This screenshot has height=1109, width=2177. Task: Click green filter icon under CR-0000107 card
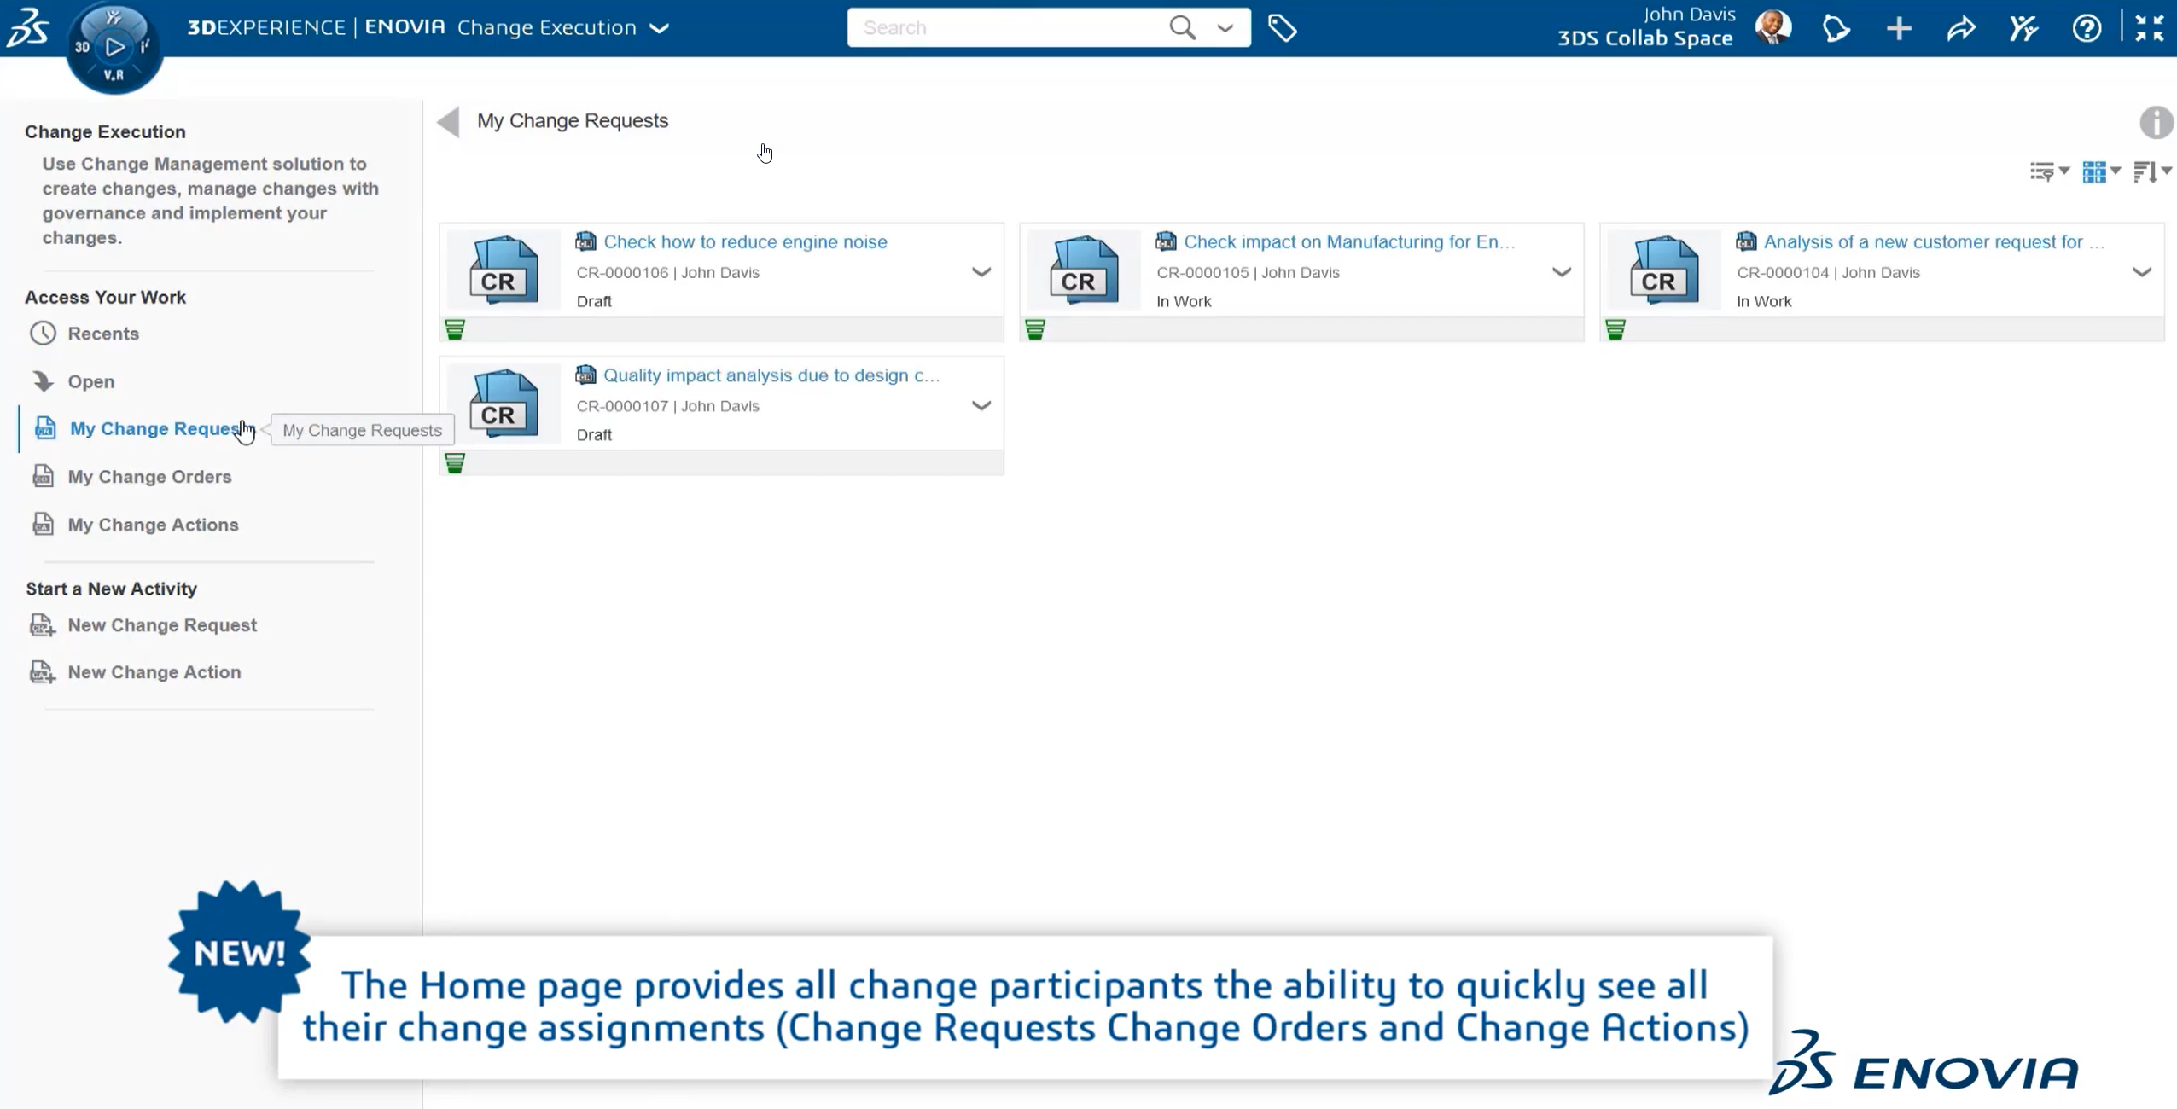[455, 463]
